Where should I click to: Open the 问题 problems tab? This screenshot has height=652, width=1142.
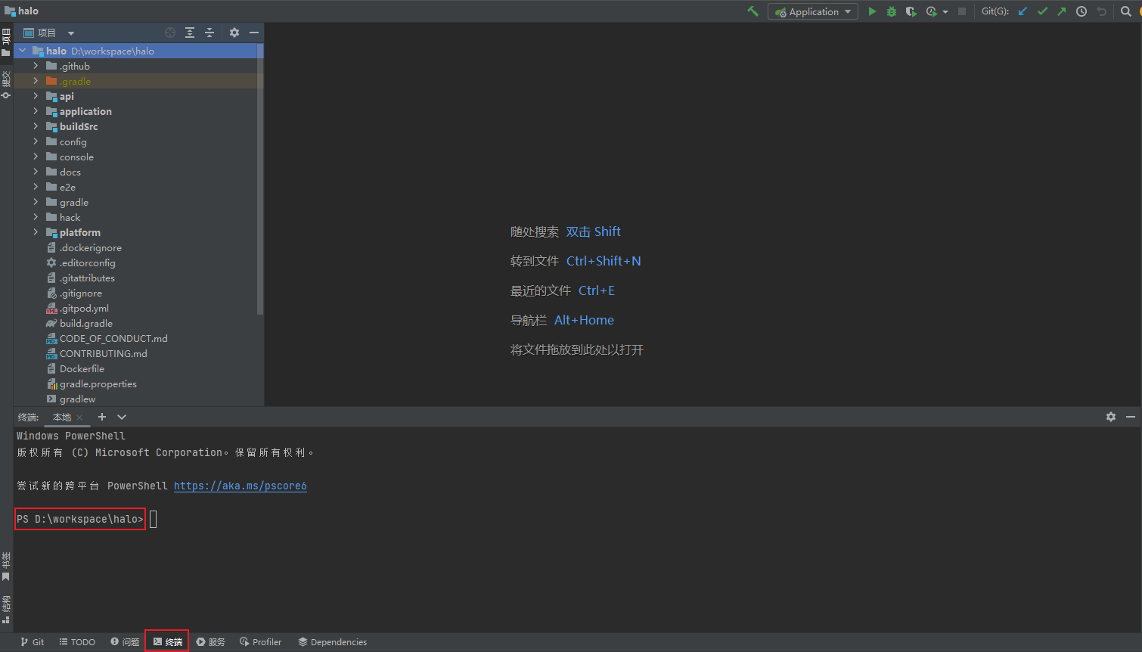point(125,642)
